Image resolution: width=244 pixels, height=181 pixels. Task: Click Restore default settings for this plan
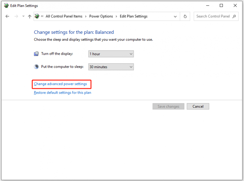point(63,93)
